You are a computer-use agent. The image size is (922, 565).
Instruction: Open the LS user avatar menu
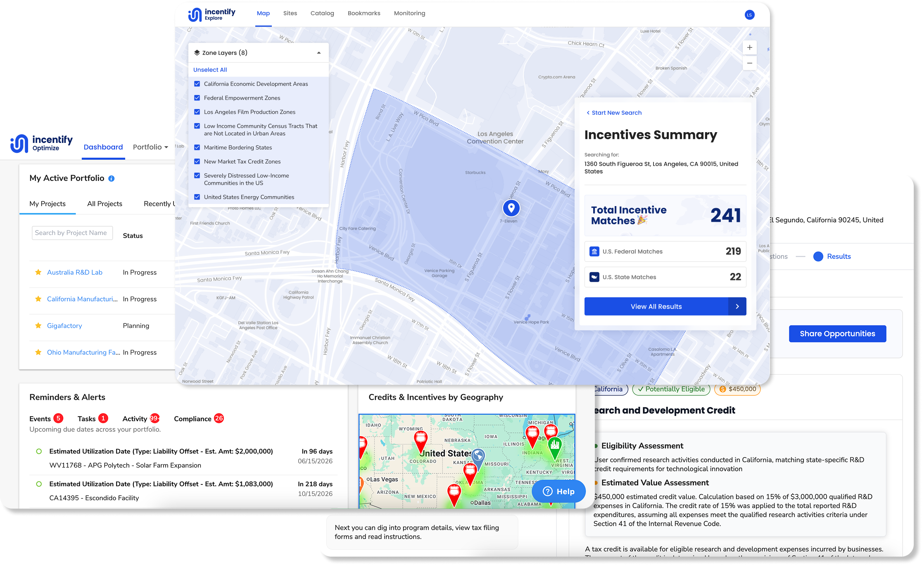pos(749,15)
